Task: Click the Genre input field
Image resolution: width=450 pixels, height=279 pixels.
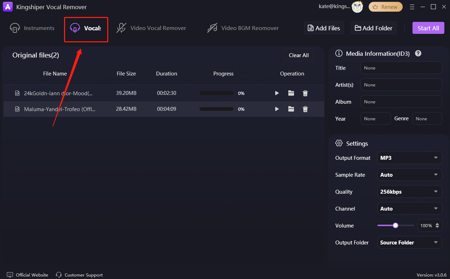Action: 427,119
